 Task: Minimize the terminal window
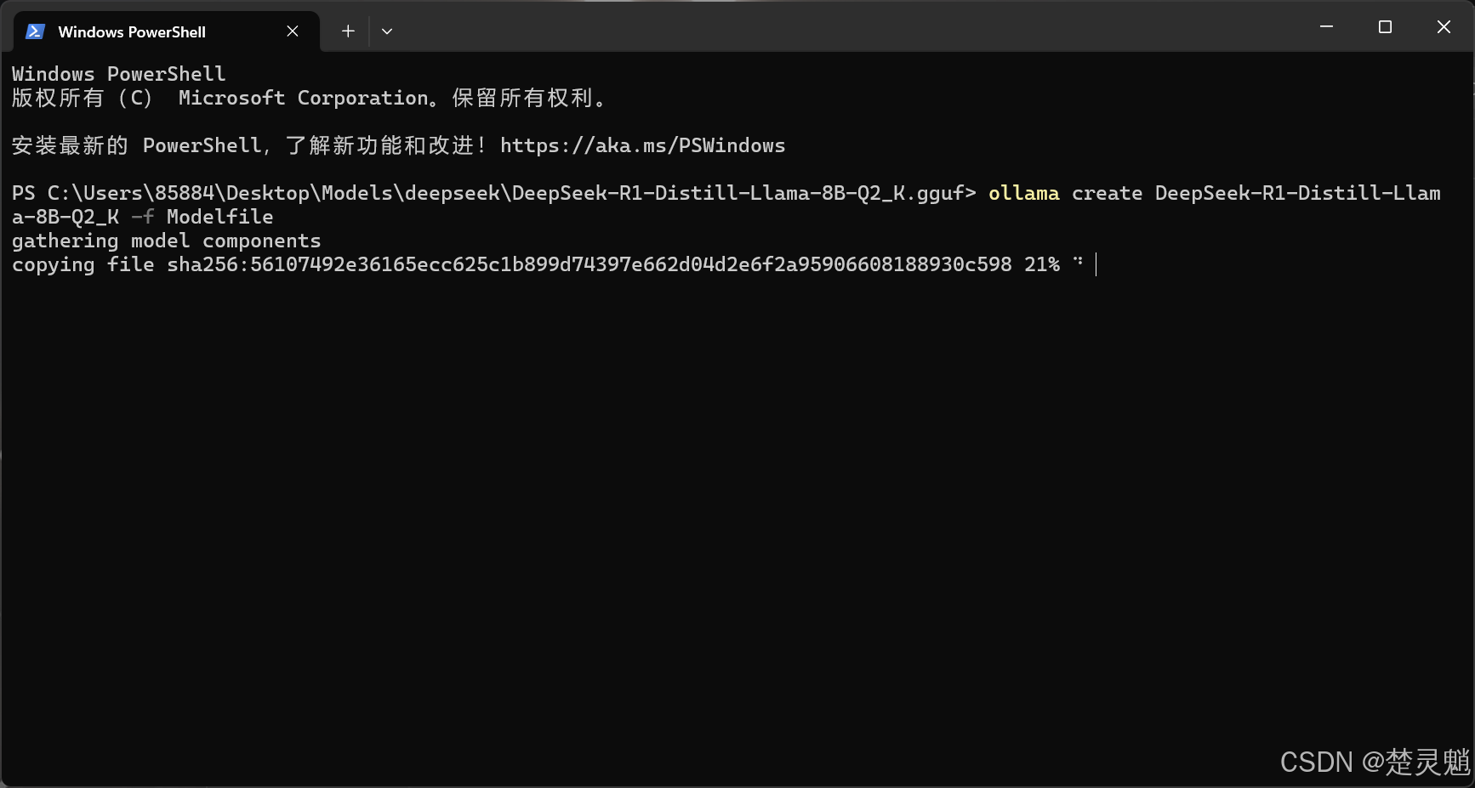pyautogui.click(x=1326, y=27)
